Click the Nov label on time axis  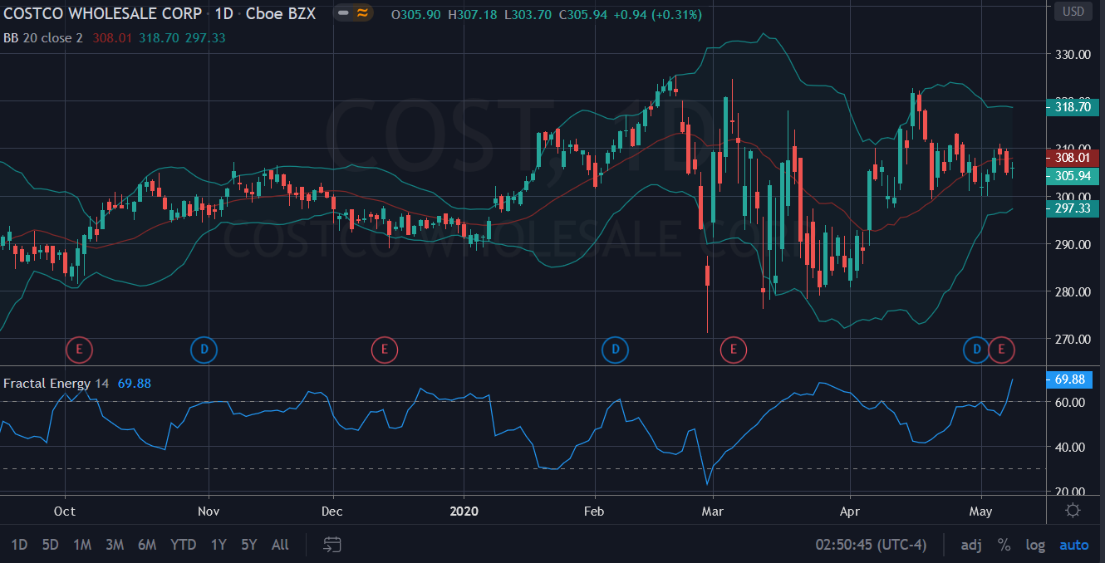[x=209, y=511]
